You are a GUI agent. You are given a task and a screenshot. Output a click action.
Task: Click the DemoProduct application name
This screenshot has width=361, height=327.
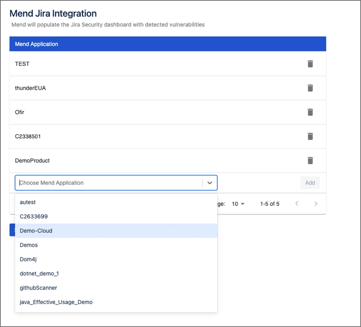click(32, 160)
